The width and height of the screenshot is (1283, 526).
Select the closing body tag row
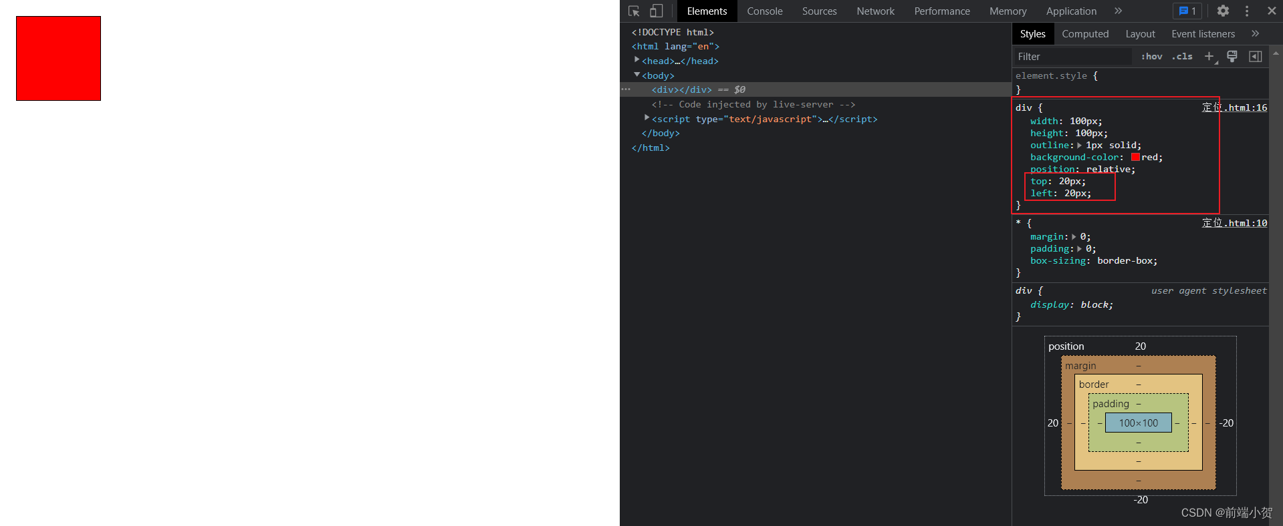point(661,133)
